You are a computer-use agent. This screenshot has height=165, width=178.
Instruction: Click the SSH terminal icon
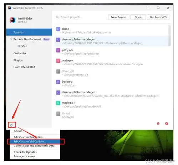[x=19, y=46]
